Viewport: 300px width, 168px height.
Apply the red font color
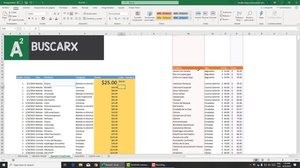[x=56, y=19]
